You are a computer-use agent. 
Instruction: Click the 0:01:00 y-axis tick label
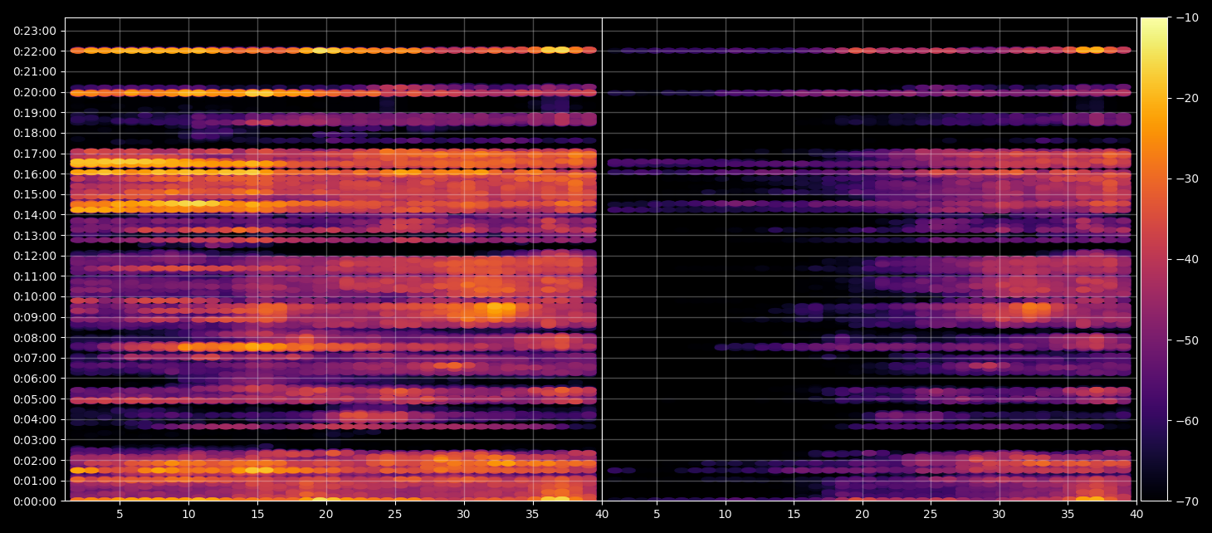click(x=35, y=481)
